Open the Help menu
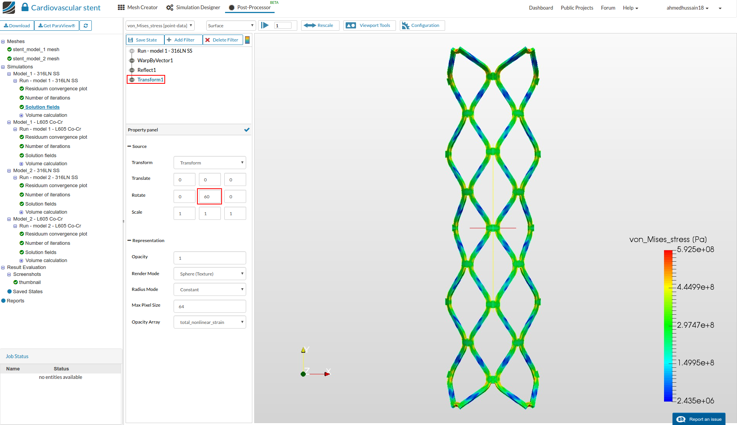The width and height of the screenshot is (737, 425). coord(630,8)
